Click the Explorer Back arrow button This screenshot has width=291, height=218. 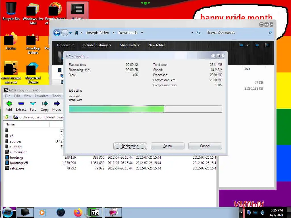[x=57, y=33]
